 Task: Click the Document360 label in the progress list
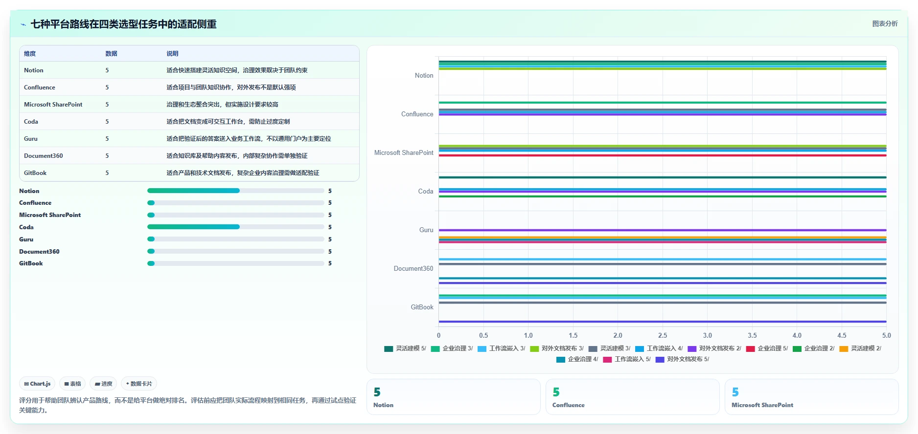[39, 252]
